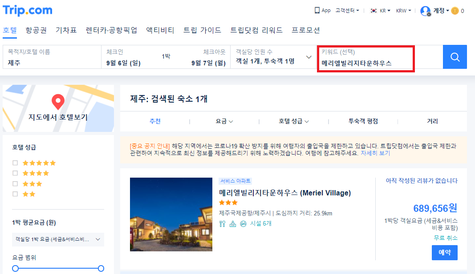
Task: Open the KRW currency dropdown
Action: [x=403, y=11]
